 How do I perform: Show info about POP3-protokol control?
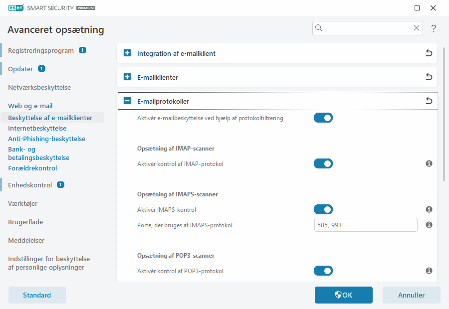point(429,271)
